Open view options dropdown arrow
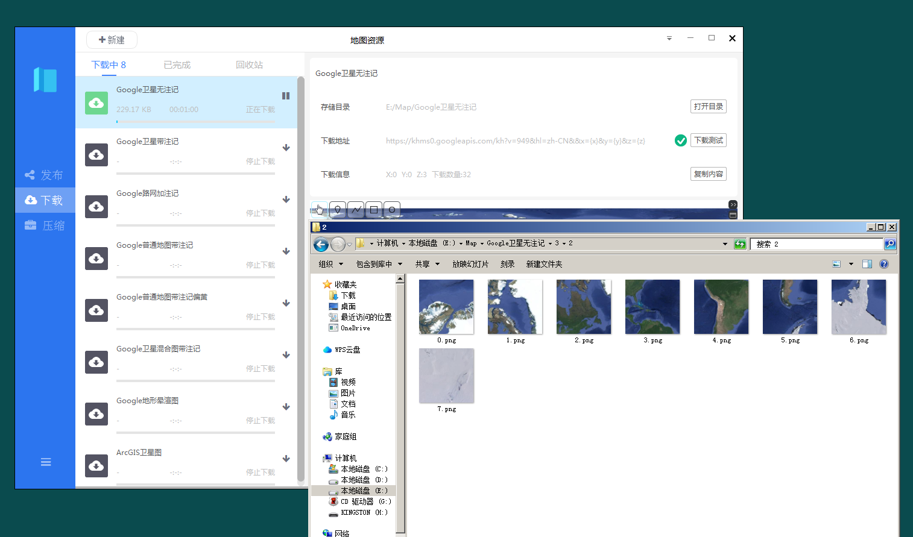Image resolution: width=913 pixels, height=537 pixels. 851,264
